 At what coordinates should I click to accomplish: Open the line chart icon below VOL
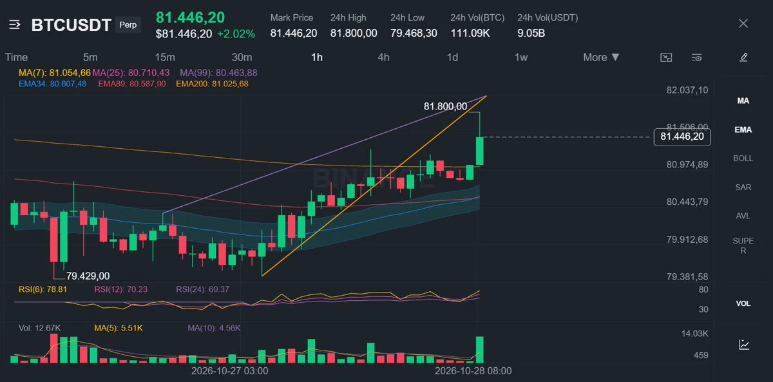(x=743, y=345)
